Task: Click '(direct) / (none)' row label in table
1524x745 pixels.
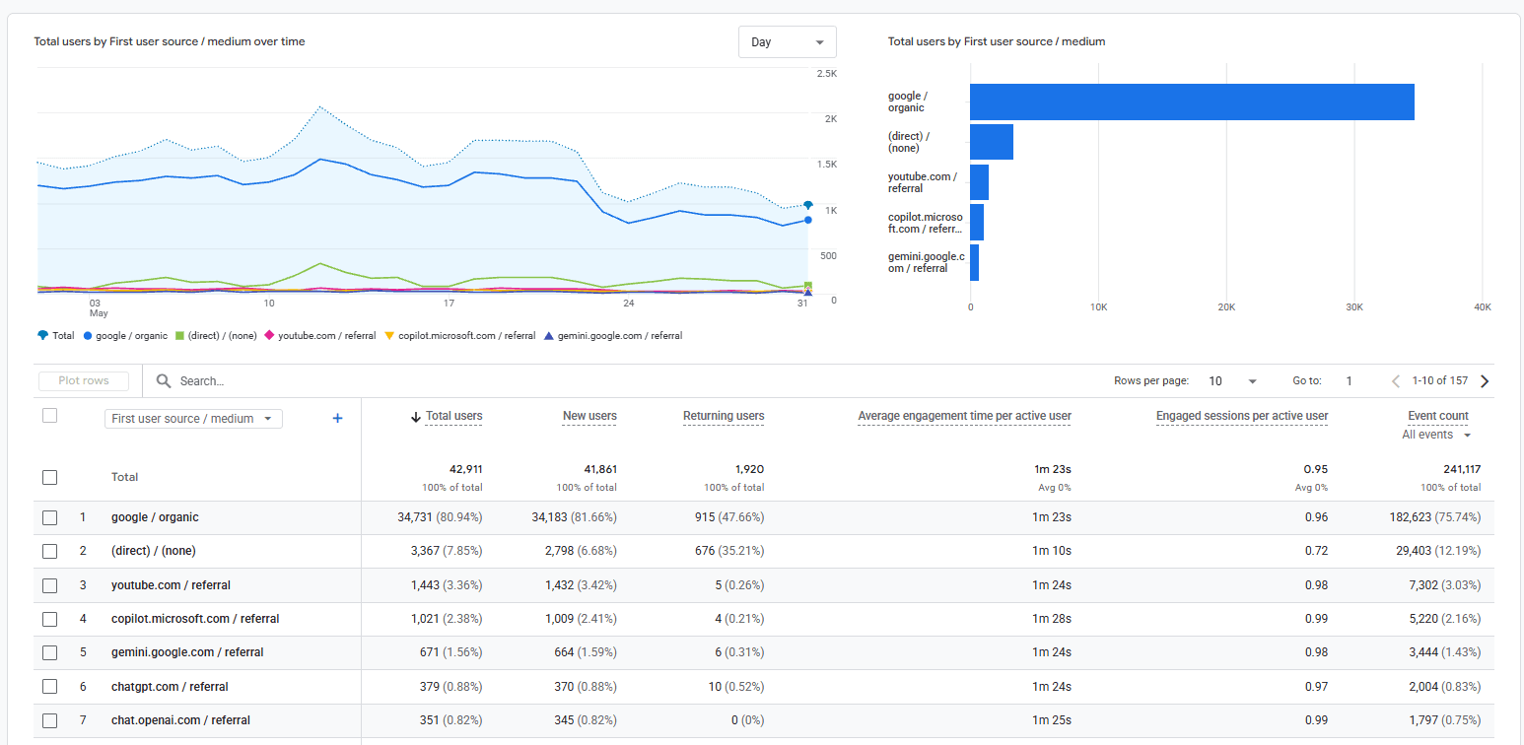Action: (x=154, y=551)
